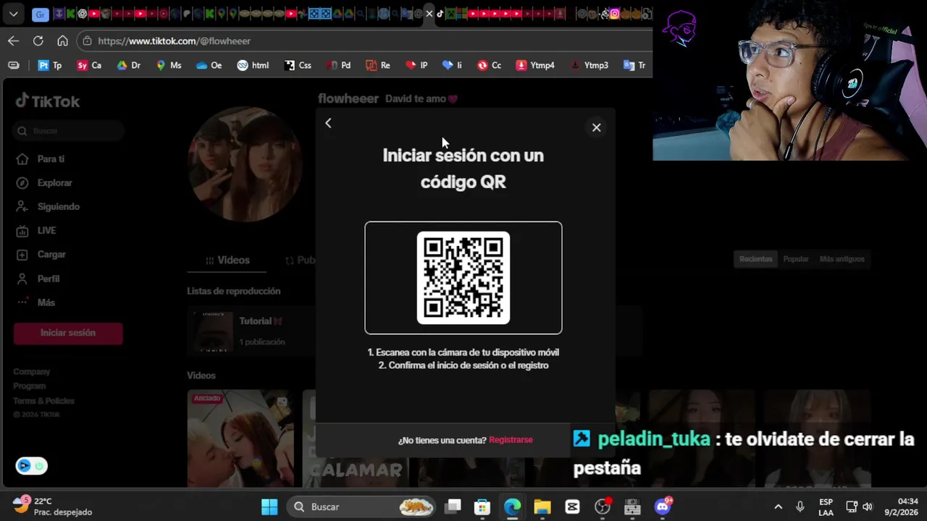The width and height of the screenshot is (927, 521).
Task: Open the Program footer link
Action: click(29, 386)
